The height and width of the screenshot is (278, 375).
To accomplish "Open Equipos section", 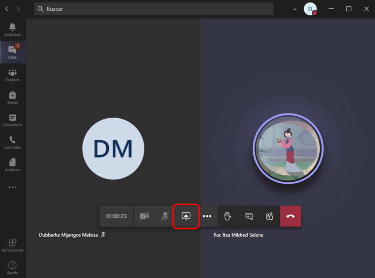I will click(12, 75).
